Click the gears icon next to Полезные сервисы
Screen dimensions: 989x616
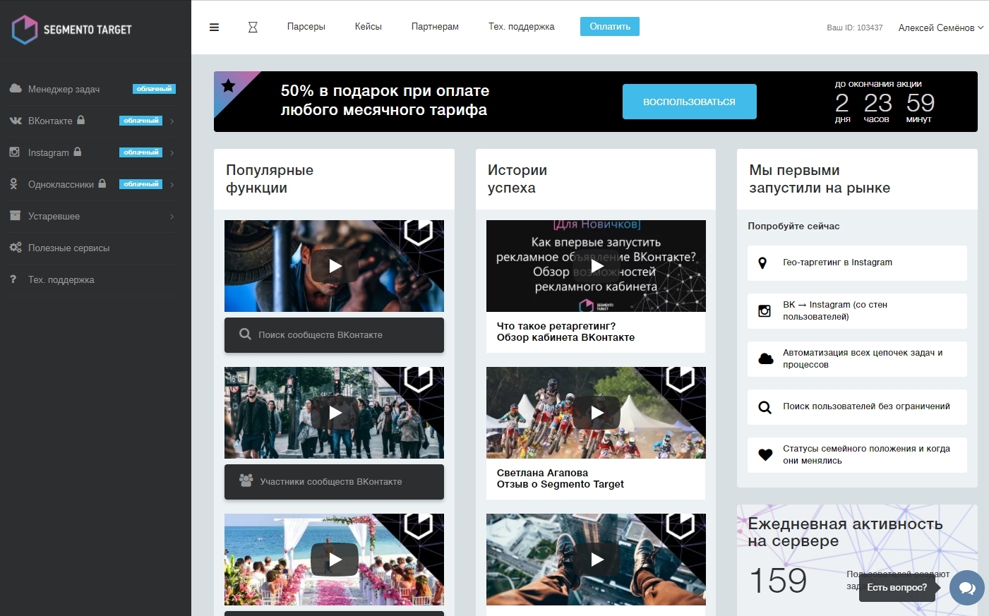point(16,247)
